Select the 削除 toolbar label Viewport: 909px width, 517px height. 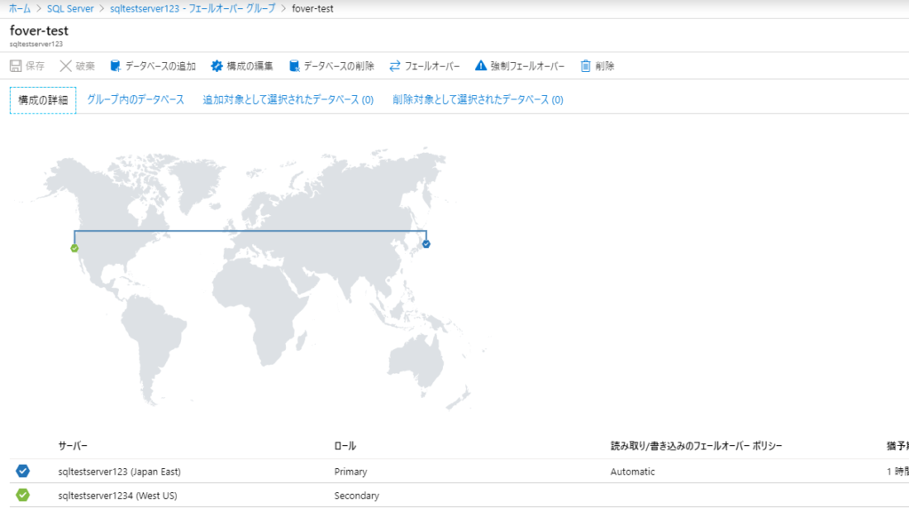pos(605,66)
